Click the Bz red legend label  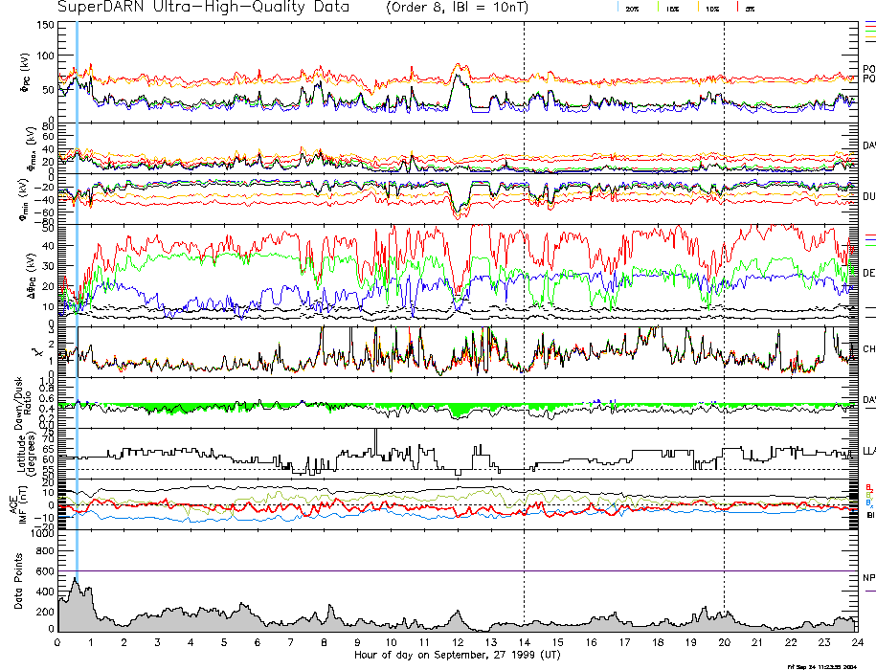point(869,486)
